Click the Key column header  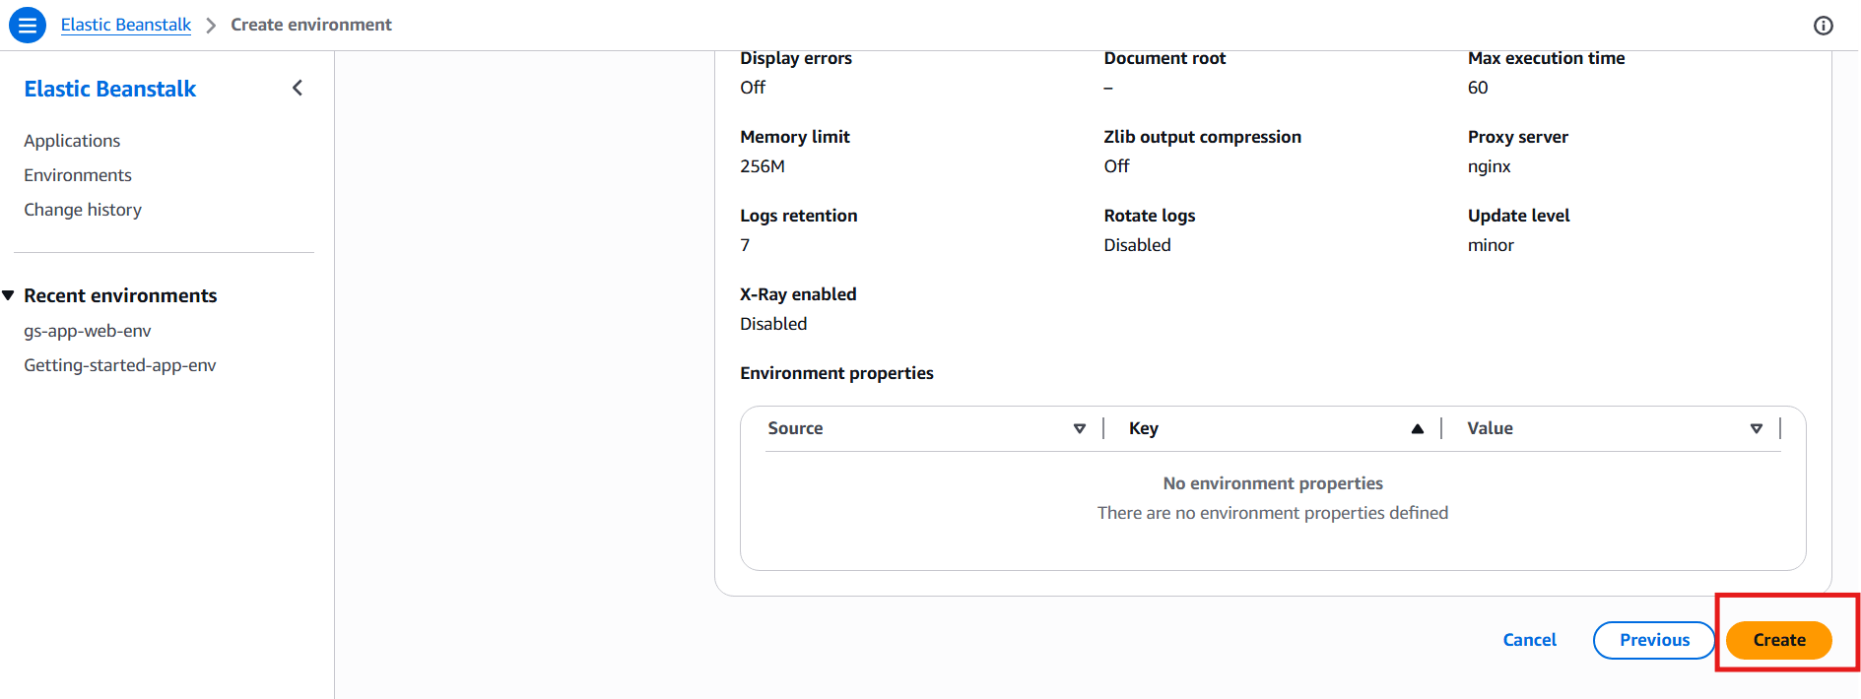pyautogui.click(x=1144, y=428)
